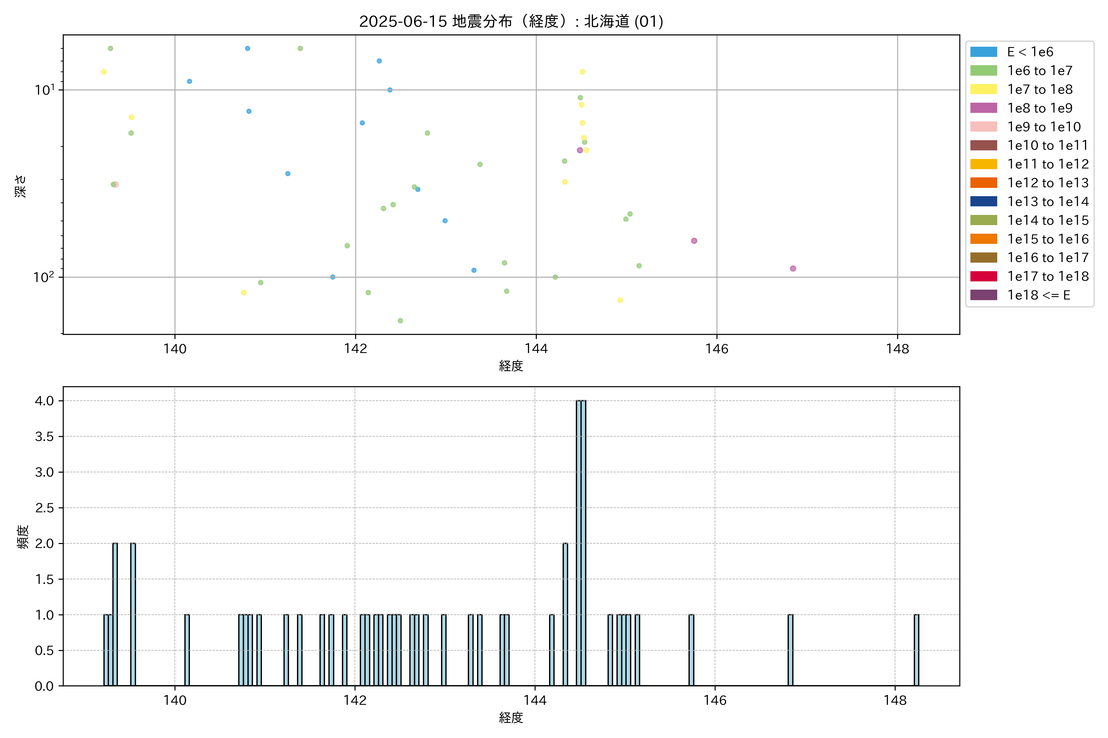1108x738 pixels.
Task: Click the 深さ y-axis label of scatter plot
Action: click(x=21, y=186)
